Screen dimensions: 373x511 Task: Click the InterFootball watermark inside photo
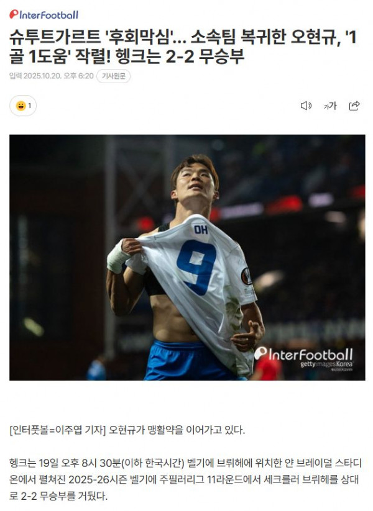(303, 353)
